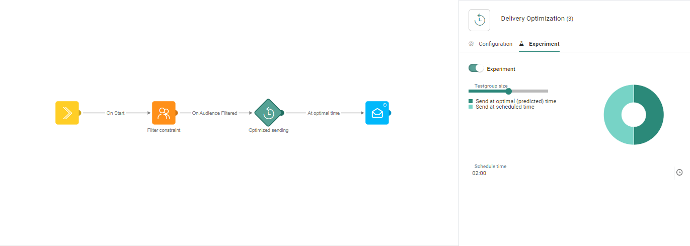Click the Delivery Optimization header icon
This screenshot has width=690, height=246.
click(x=479, y=20)
